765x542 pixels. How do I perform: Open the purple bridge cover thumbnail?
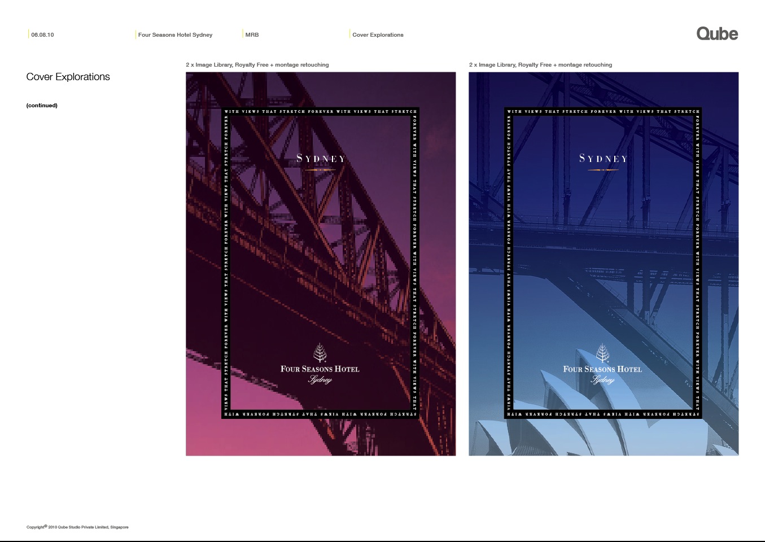pyautogui.click(x=321, y=264)
